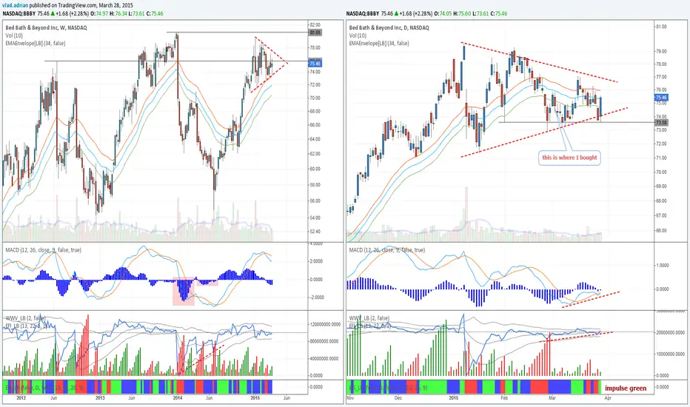Click the MACD (12, 26, close, 9) label, daily chart
The height and width of the screenshot is (407, 690).
pos(386,250)
